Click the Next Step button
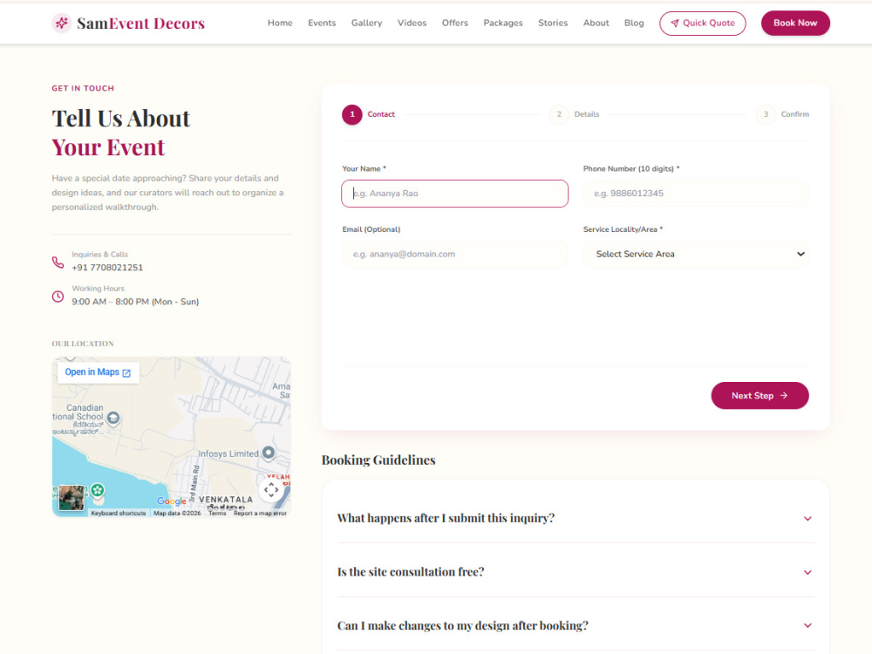872x654 pixels. tap(760, 395)
